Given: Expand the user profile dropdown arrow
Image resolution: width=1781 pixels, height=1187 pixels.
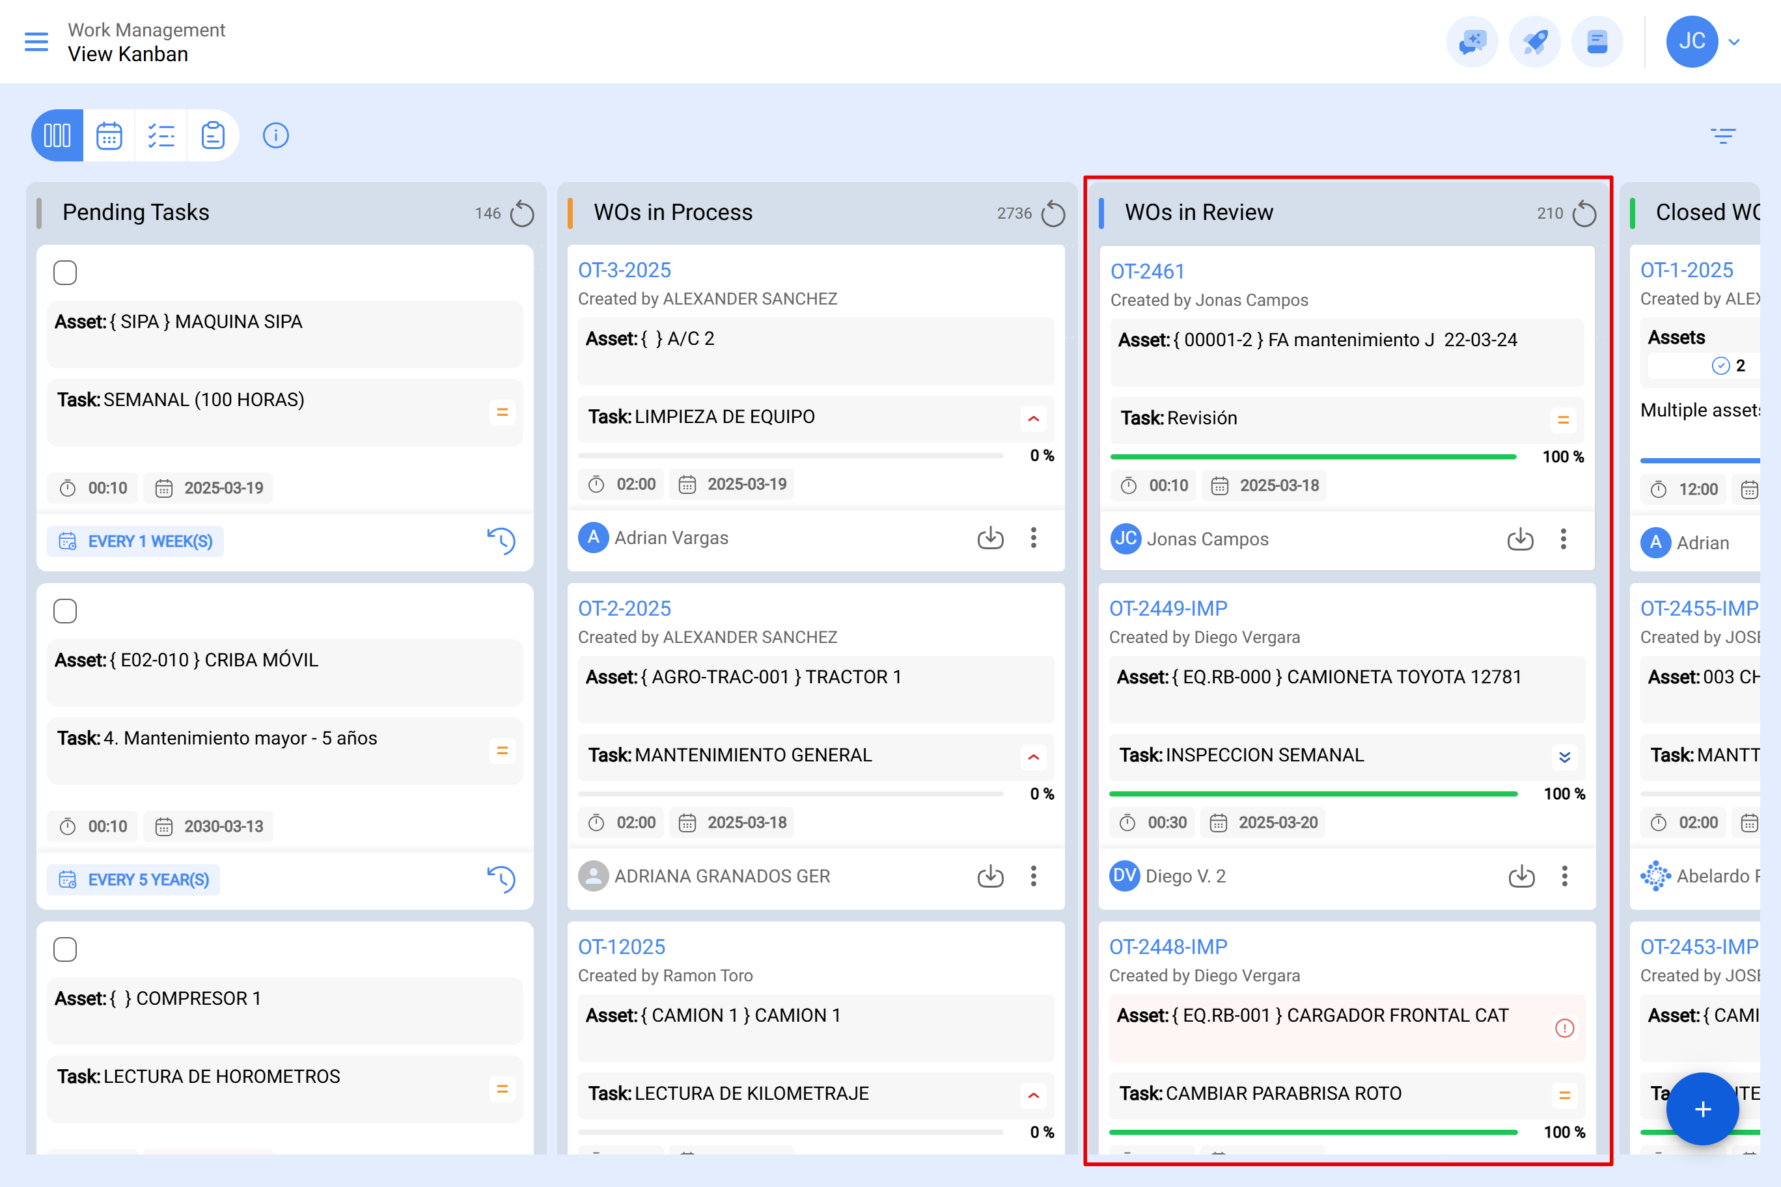Looking at the screenshot, I should point(1735,42).
